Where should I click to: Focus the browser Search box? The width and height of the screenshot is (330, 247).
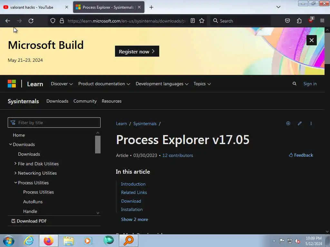click(240, 21)
